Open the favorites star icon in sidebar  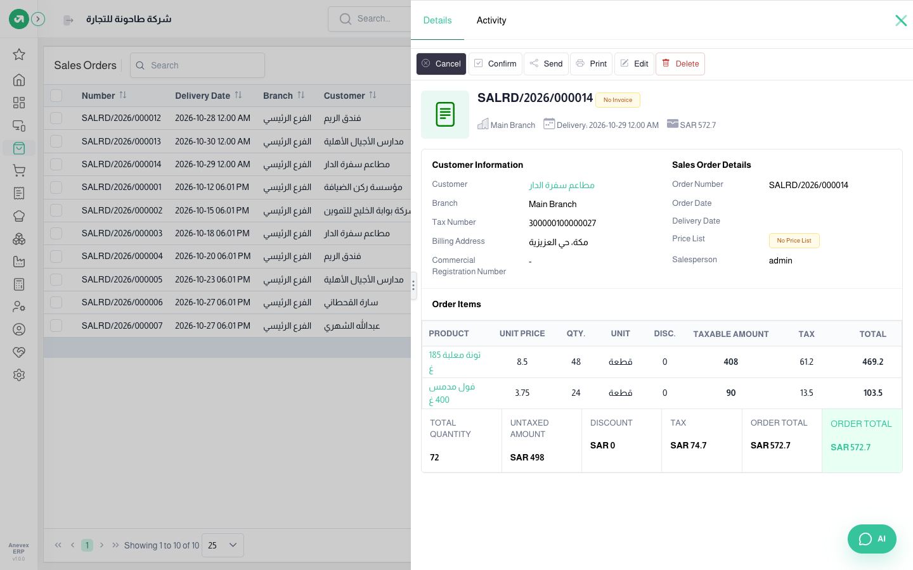pos(19,54)
